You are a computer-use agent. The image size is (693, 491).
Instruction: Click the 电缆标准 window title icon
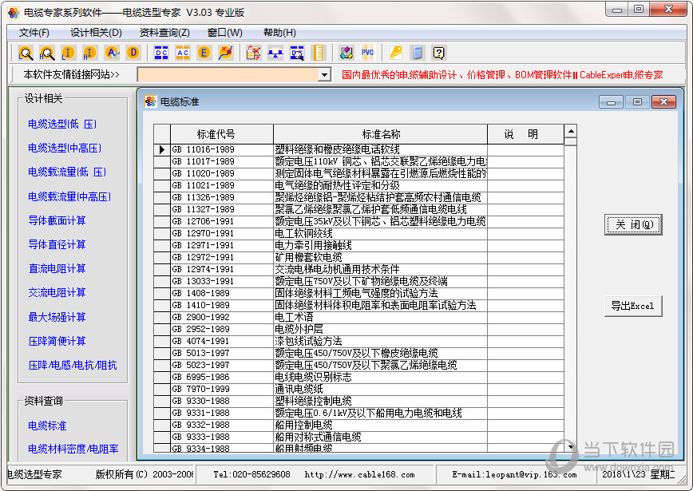[150, 101]
